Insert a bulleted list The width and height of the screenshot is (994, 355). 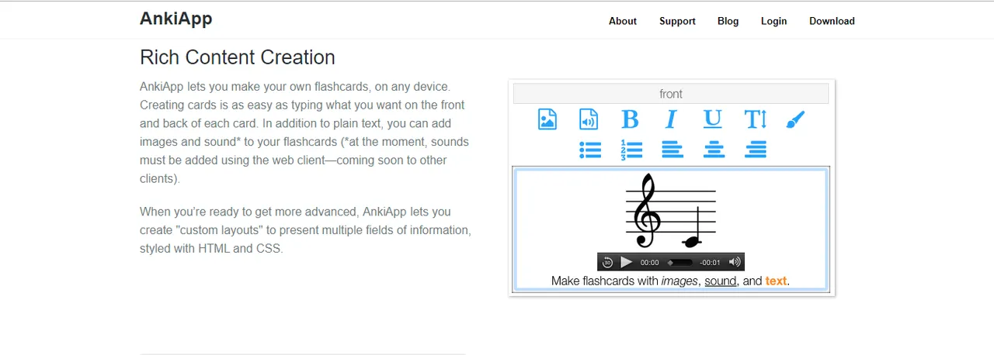[x=591, y=150]
